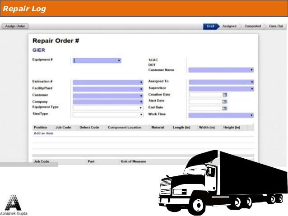Click the Width (in) column header
The image size is (288, 216).
207,127
